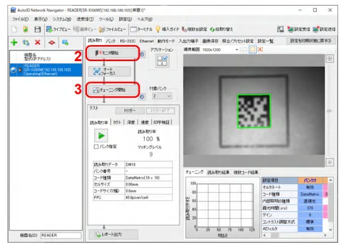Switch to 複数コード結果 tab
The height and width of the screenshot is (250, 348).
click(246, 172)
